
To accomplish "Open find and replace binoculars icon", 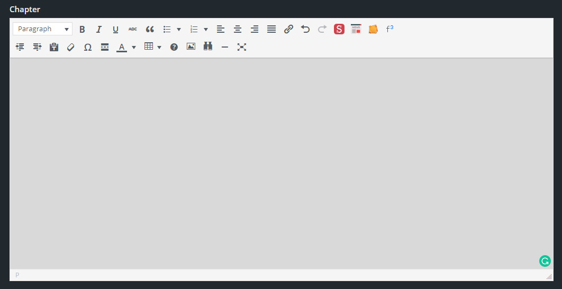I will point(208,46).
